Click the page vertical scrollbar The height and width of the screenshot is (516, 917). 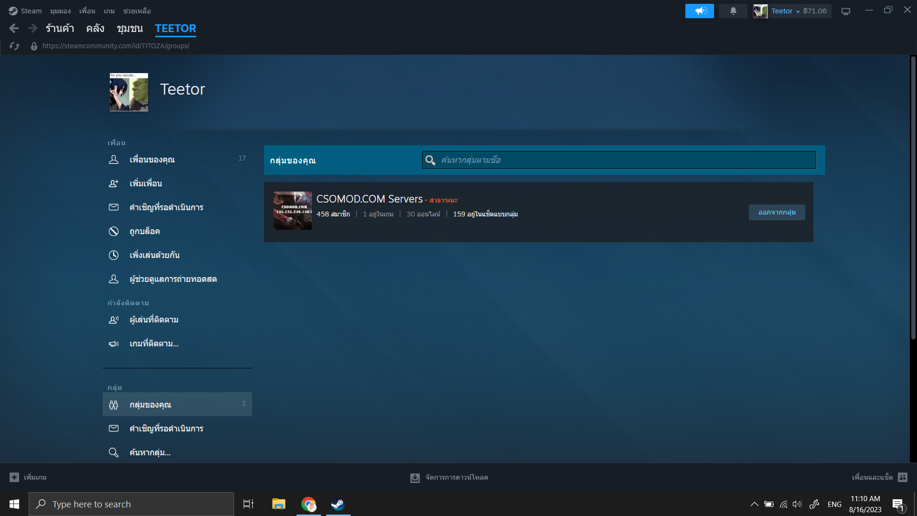[x=913, y=198]
